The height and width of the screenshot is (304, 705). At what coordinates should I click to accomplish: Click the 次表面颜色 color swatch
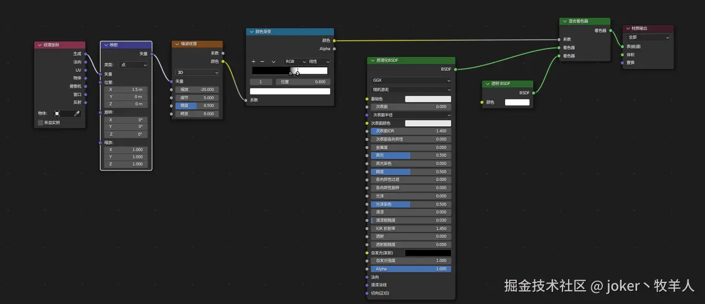click(428, 124)
